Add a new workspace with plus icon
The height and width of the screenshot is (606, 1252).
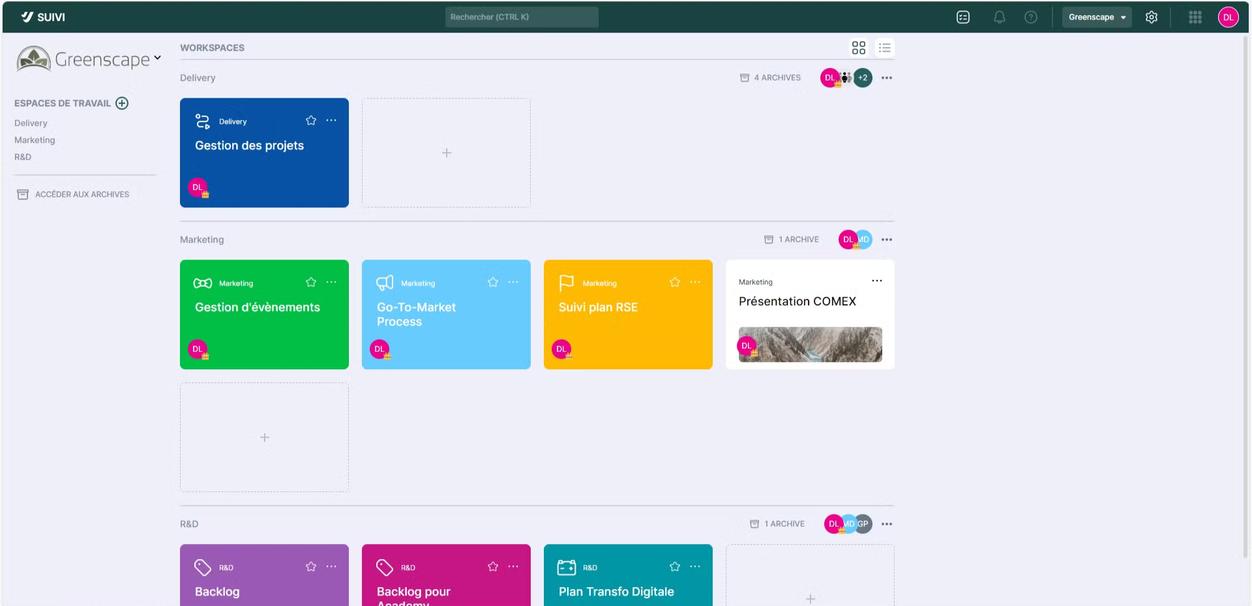pyautogui.click(x=122, y=103)
